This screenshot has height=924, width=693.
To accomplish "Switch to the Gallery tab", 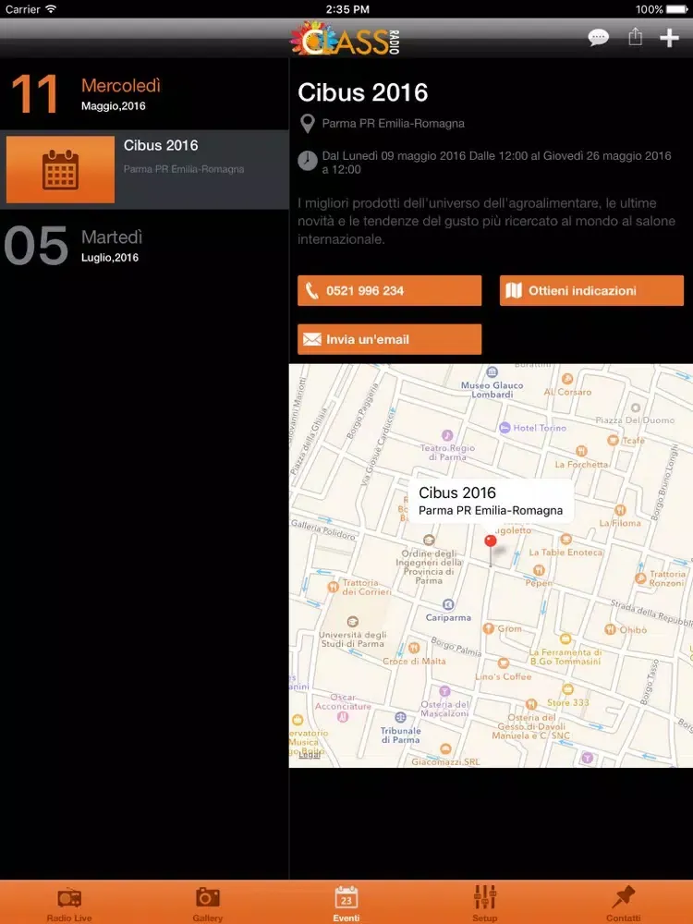I will click(207, 904).
